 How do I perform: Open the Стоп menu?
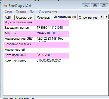[x=8, y=11]
